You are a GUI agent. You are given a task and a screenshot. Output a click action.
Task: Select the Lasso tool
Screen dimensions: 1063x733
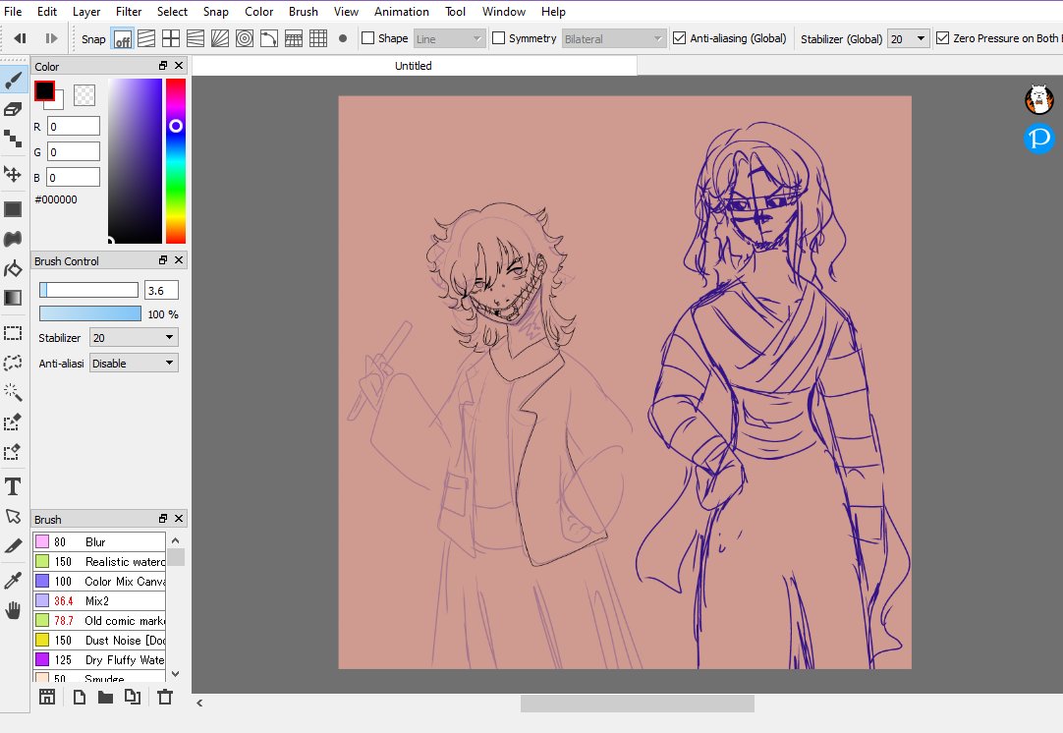tap(13, 363)
